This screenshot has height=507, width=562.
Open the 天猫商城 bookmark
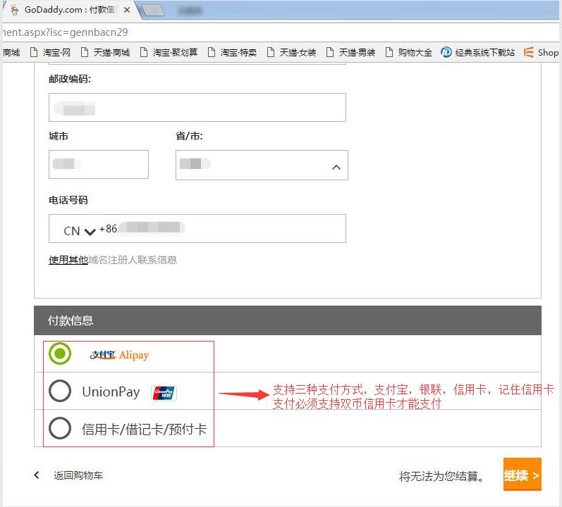click(x=105, y=53)
